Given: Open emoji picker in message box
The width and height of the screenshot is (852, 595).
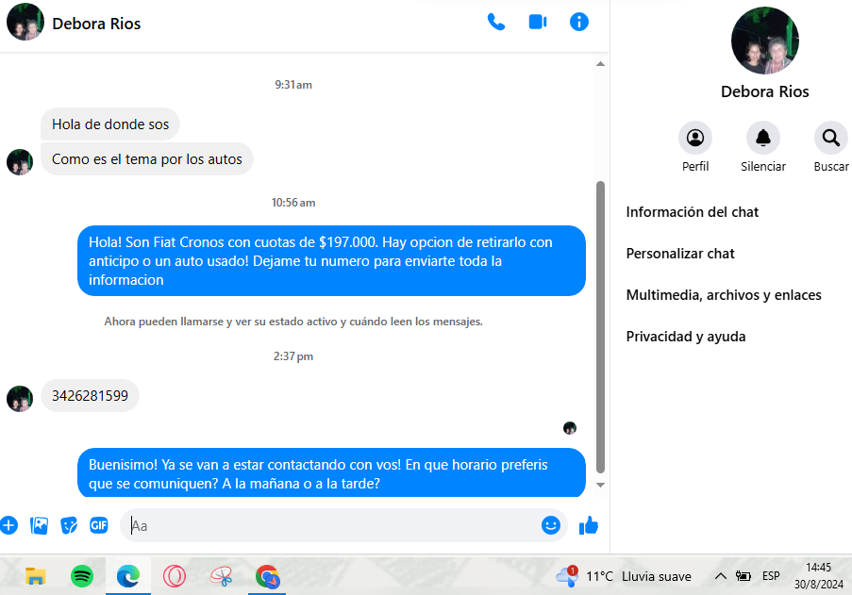Looking at the screenshot, I should tap(550, 525).
